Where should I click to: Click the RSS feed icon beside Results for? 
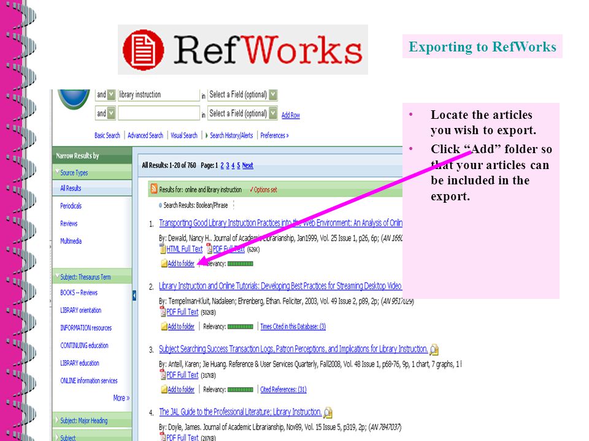(153, 188)
